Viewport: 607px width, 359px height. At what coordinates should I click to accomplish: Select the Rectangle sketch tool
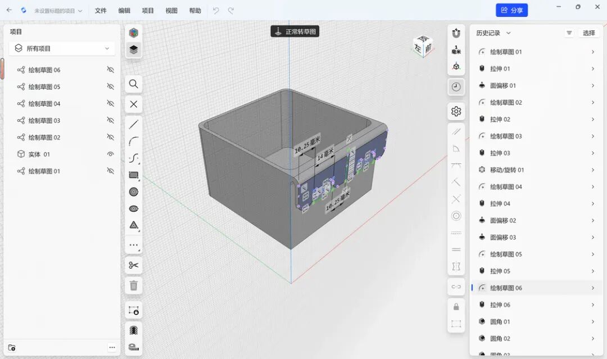coord(134,175)
